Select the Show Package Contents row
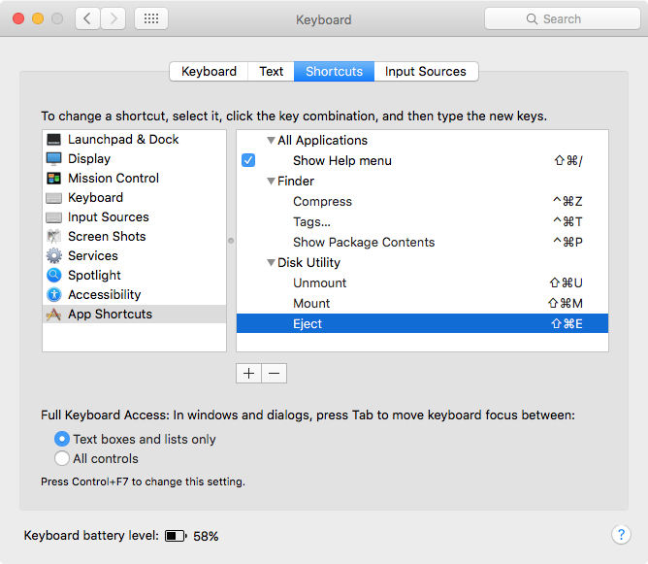This screenshot has height=564, width=648. pyautogui.click(x=422, y=243)
